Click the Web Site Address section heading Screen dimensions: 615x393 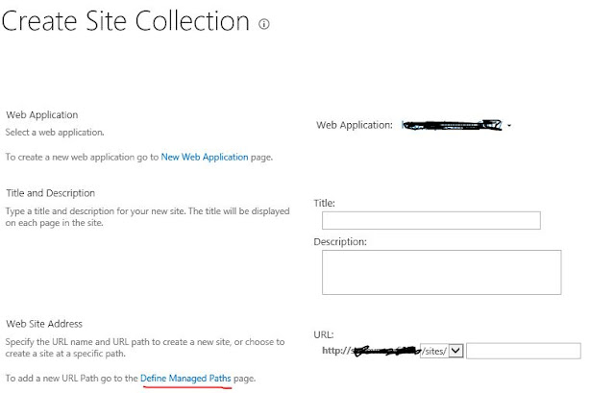pos(44,325)
